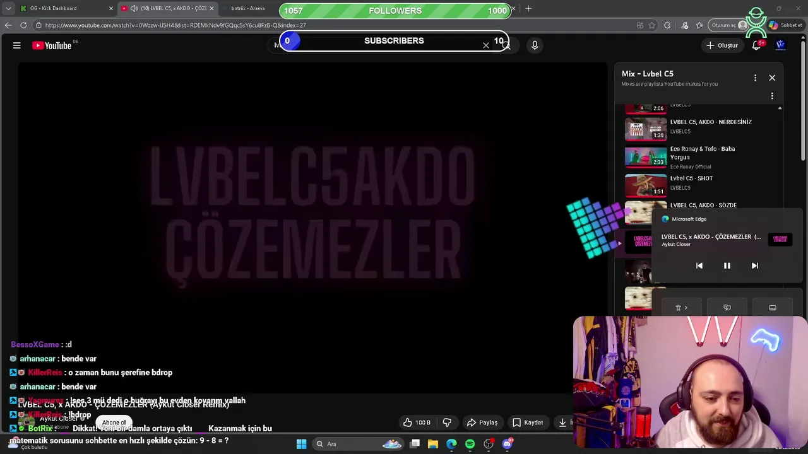Clear YouTube search box with the X
This screenshot has height=454, width=808.
[486, 45]
